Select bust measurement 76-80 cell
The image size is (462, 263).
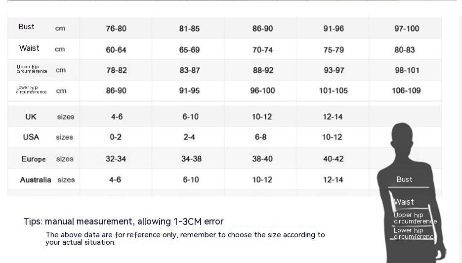point(116,29)
